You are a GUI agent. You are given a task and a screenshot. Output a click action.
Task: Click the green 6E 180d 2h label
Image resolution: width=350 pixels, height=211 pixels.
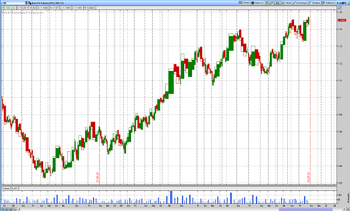tap(9, 8)
